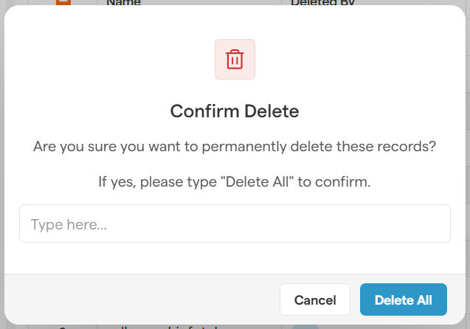The image size is (470, 329).
Task: Click the gray footer bar left of Cancel
Action: pyautogui.click(x=140, y=299)
